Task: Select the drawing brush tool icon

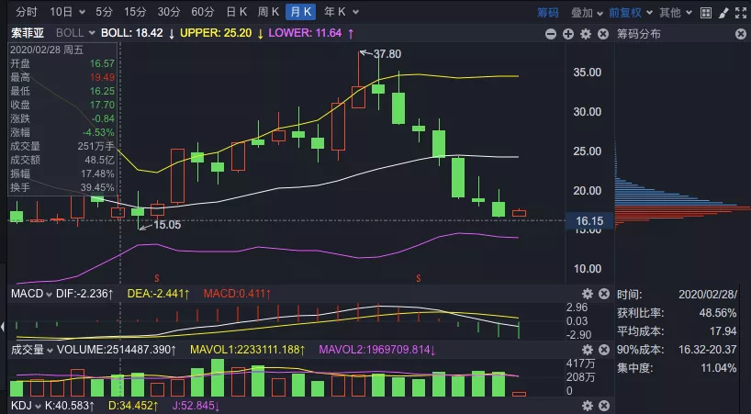Action: point(723,13)
